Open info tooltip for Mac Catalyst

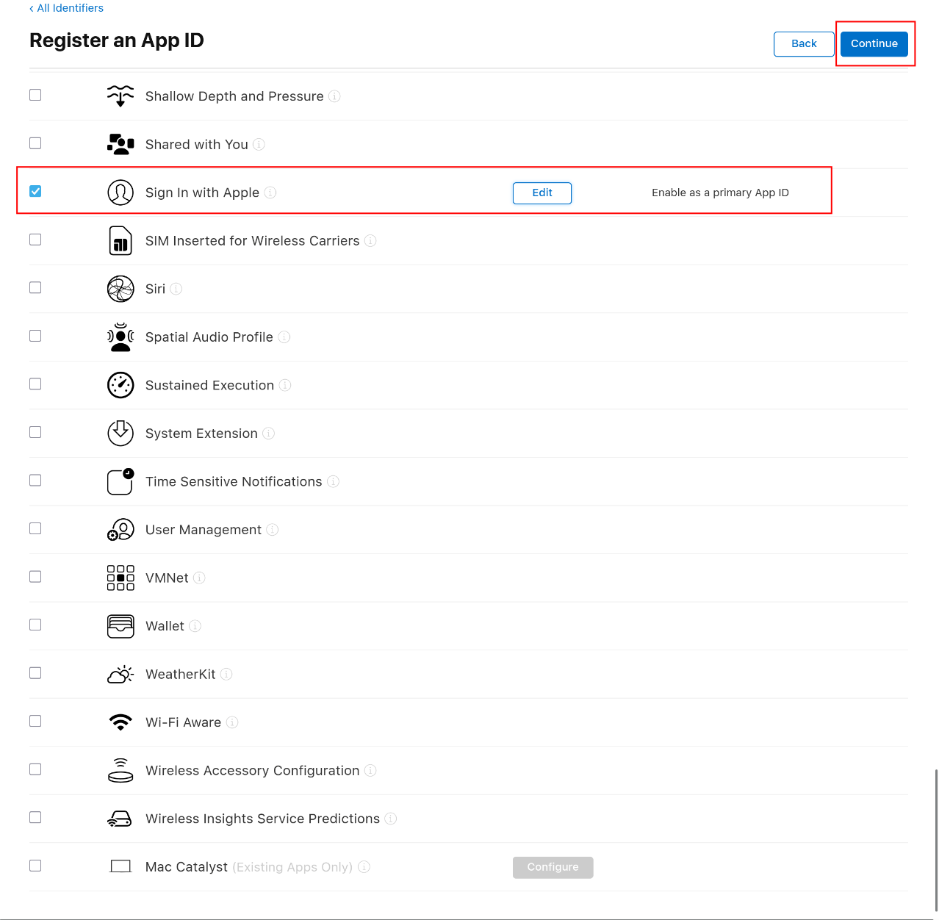point(364,867)
